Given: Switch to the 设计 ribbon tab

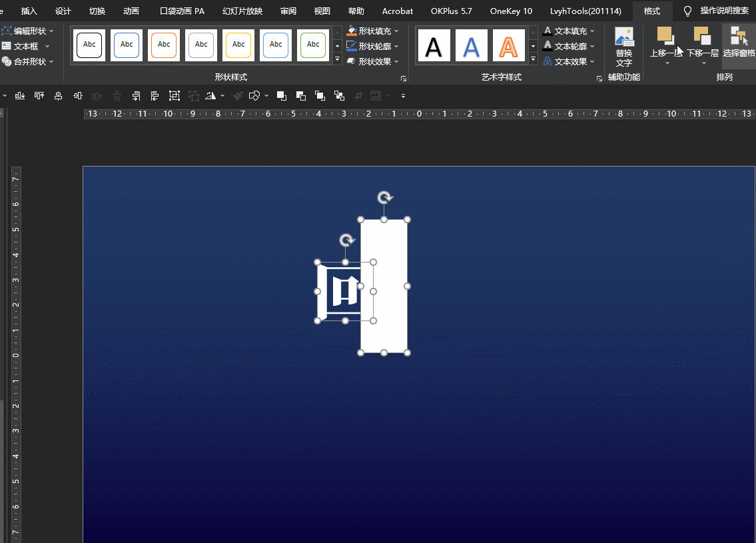Looking at the screenshot, I should click(x=63, y=11).
